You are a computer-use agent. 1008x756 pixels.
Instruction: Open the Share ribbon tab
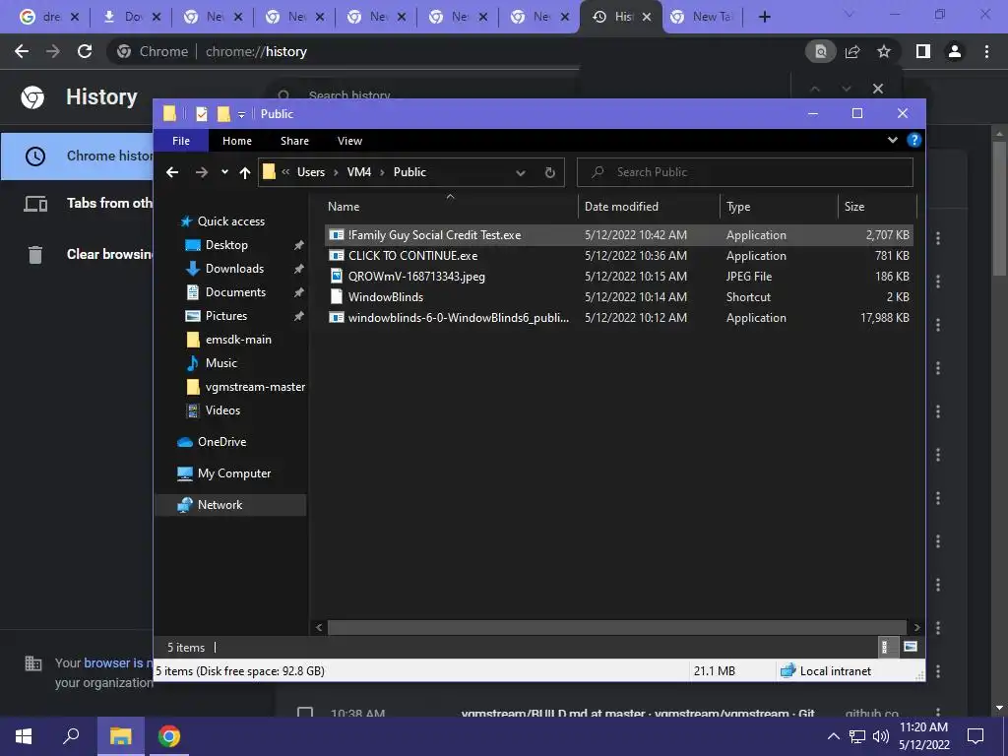click(294, 141)
